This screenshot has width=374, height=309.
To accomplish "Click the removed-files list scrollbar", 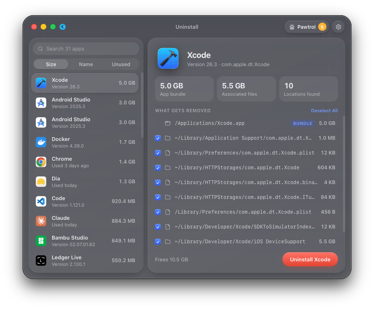I will click(344, 174).
